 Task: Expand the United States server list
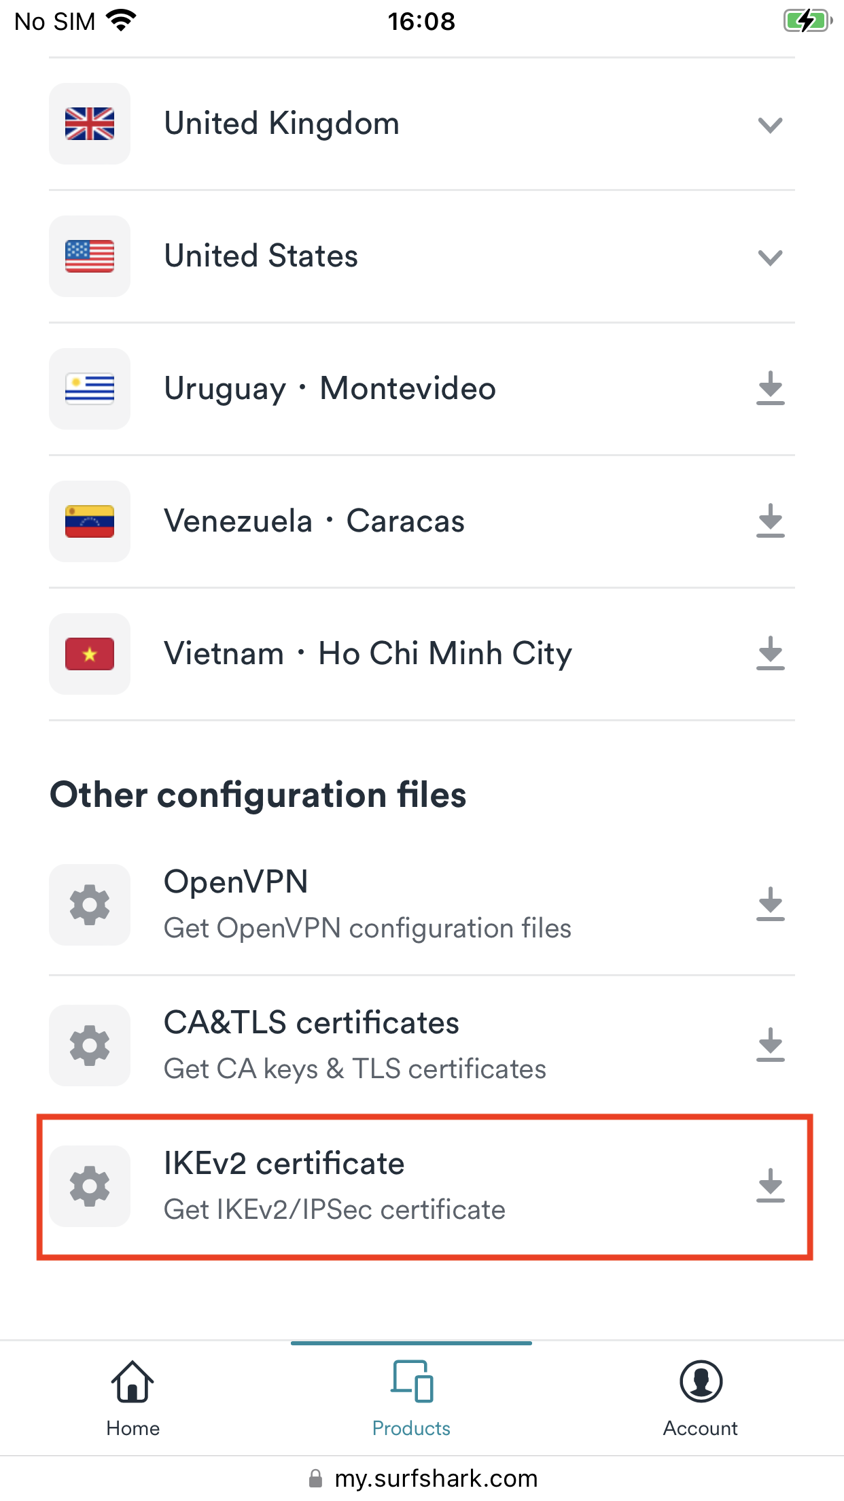tap(770, 258)
